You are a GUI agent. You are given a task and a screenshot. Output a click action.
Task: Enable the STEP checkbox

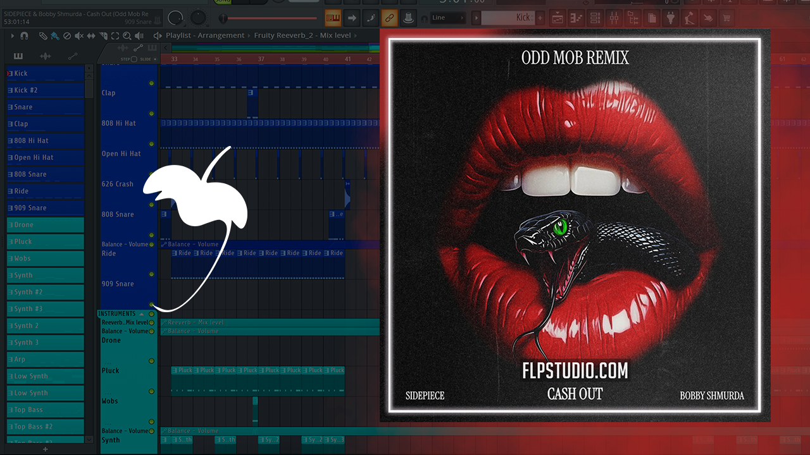click(x=134, y=59)
